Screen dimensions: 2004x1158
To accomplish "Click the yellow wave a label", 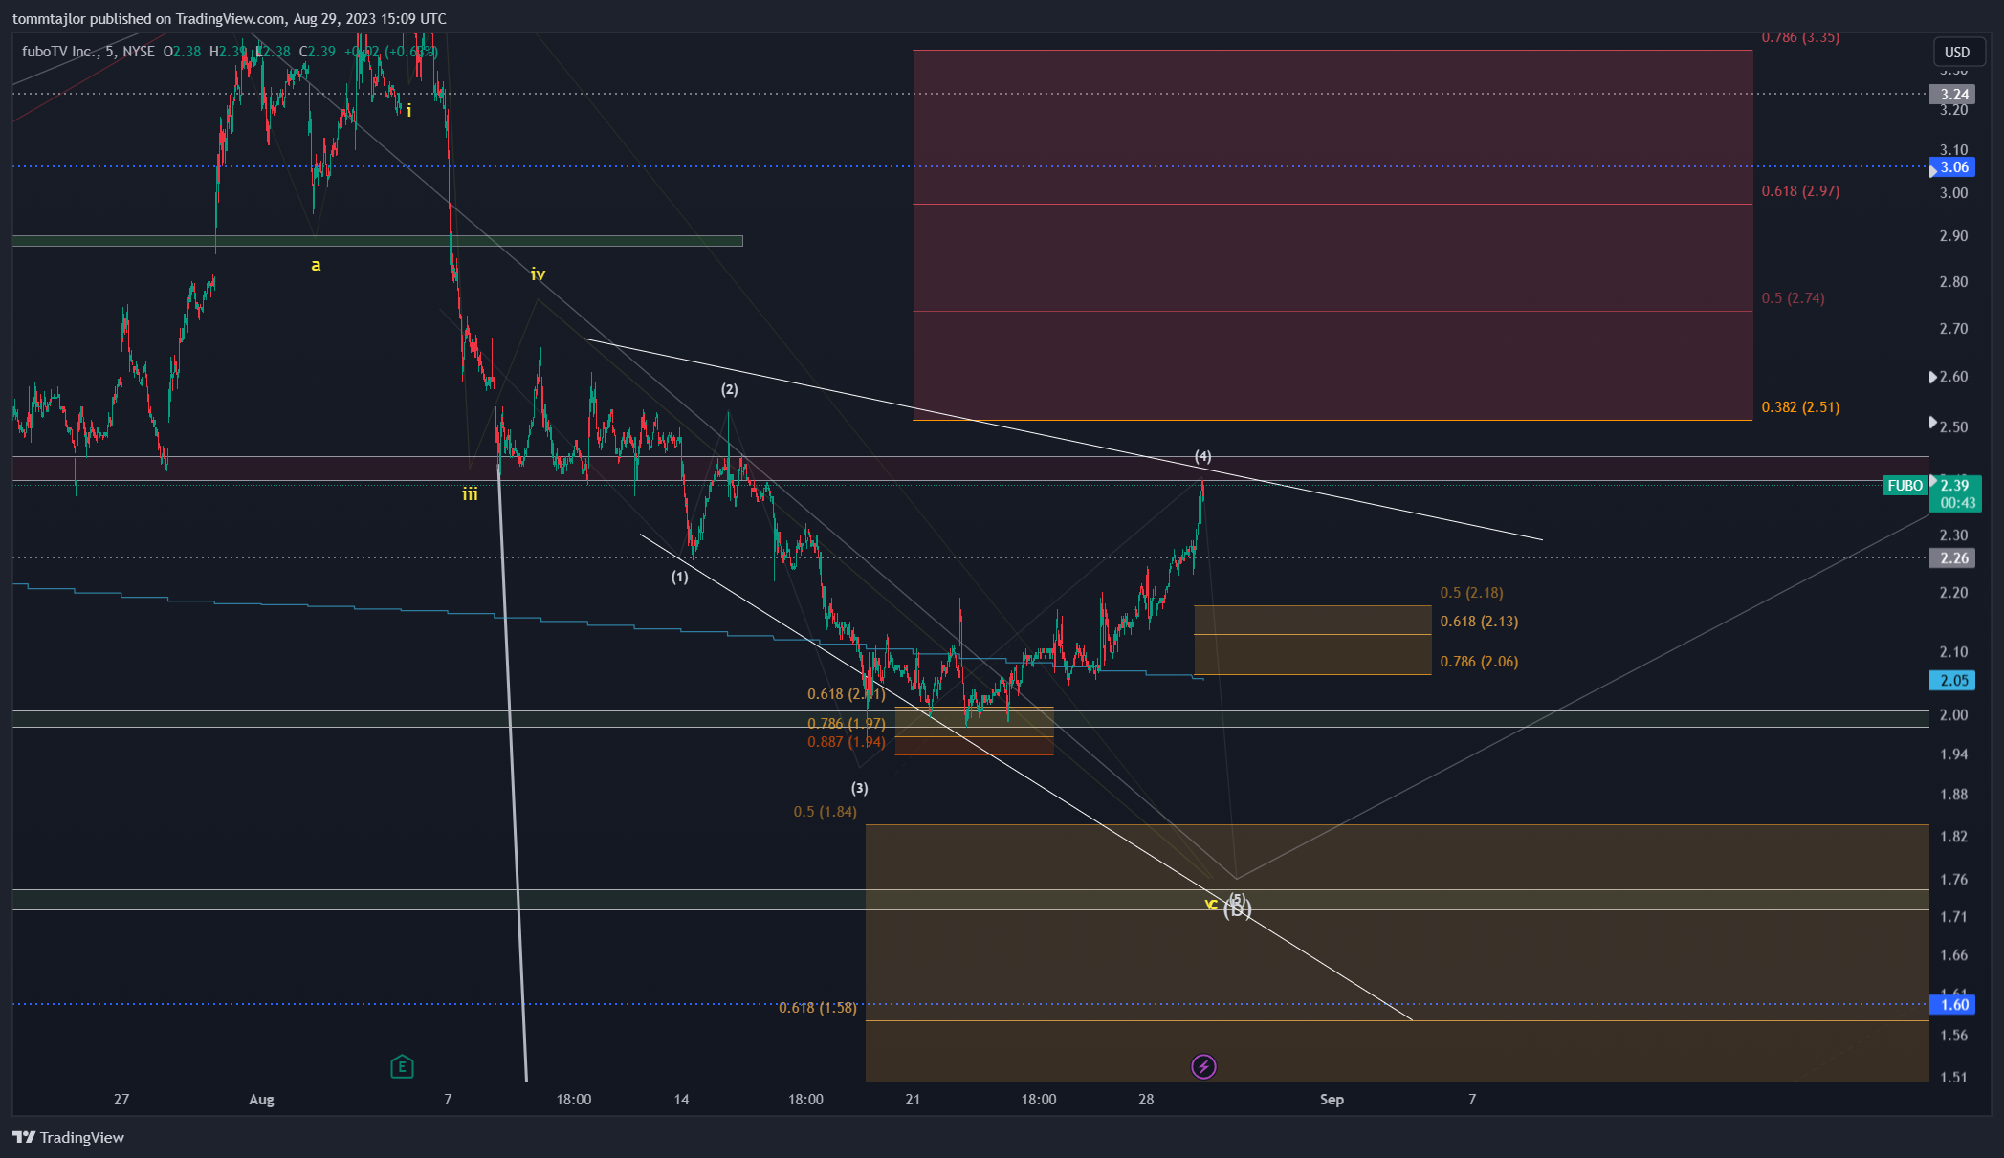I will pos(316,266).
